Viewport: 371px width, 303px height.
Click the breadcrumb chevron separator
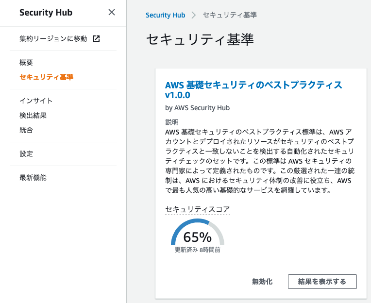click(194, 15)
